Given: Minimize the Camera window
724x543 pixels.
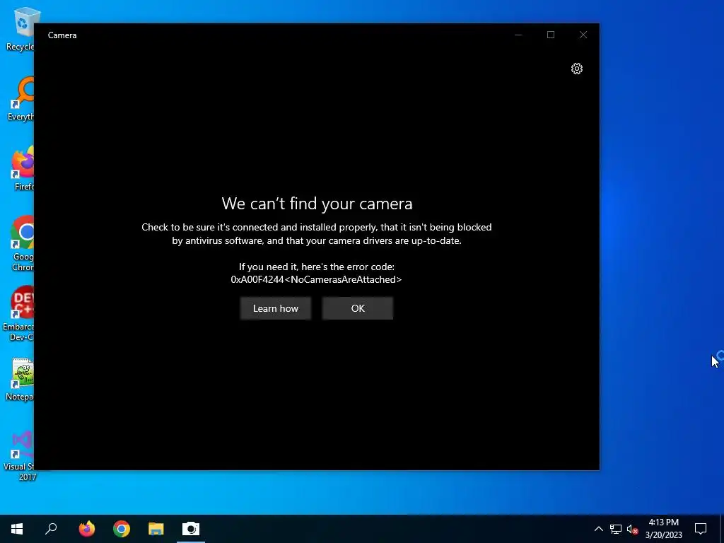Looking at the screenshot, I should click(518, 35).
